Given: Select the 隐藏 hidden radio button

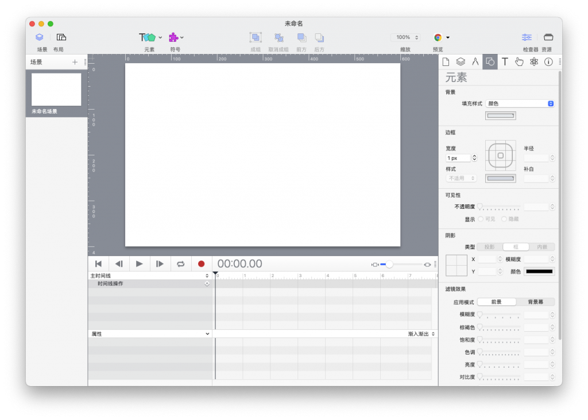Looking at the screenshot, I should [504, 219].
